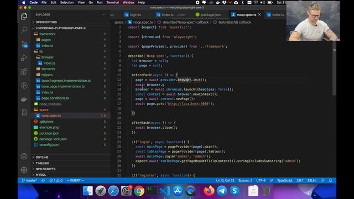Open the Run and Debug view
The width and height of the screenshot is (354, 199).
tap(24, 57)
